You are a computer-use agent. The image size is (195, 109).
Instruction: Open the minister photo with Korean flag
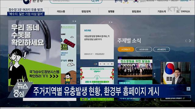[x=175, y=73]
